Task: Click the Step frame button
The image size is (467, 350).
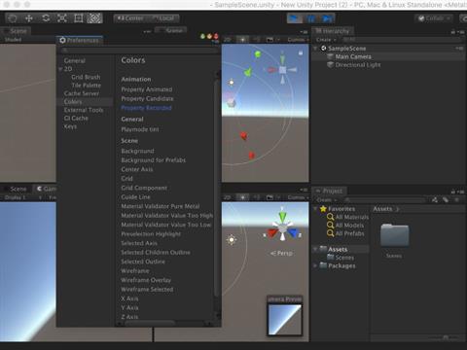Action: click(327, 18)
